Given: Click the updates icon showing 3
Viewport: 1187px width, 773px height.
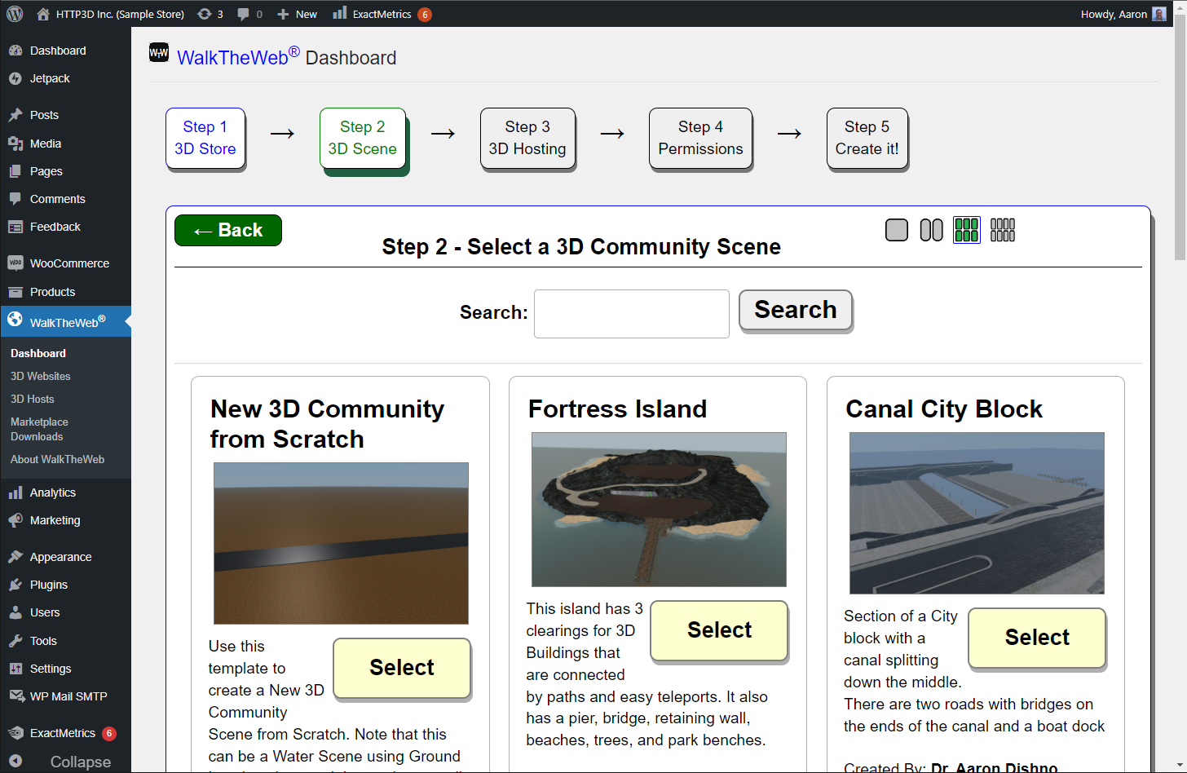Looking at the screenshot, I should (x=205, y=14).
